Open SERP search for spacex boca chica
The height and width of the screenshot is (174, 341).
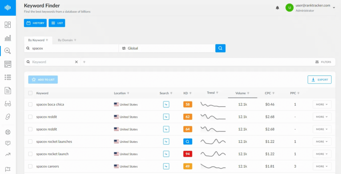(x=166, y=104)
